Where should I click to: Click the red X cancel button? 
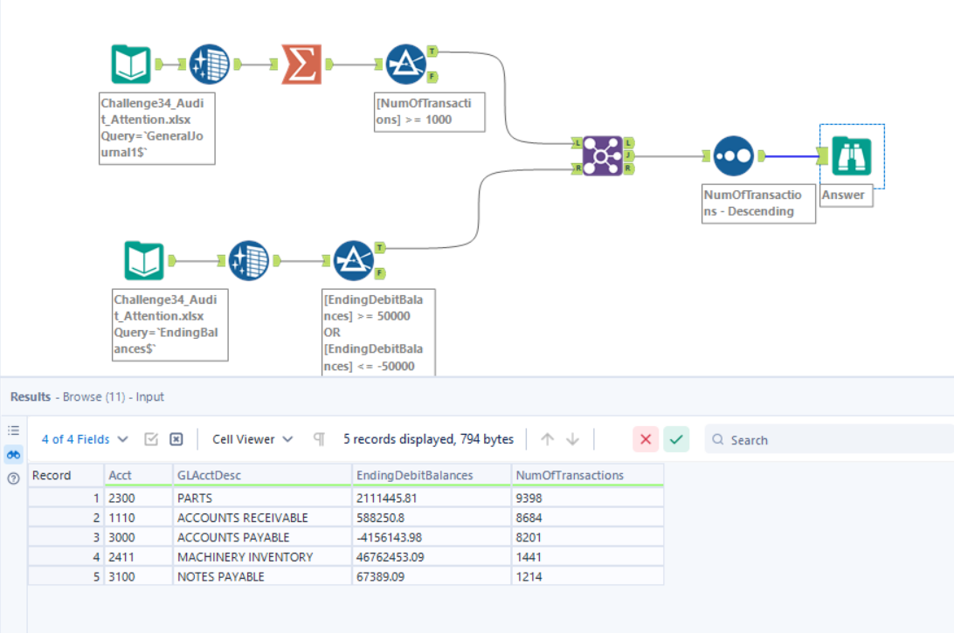tap(646, 439)
